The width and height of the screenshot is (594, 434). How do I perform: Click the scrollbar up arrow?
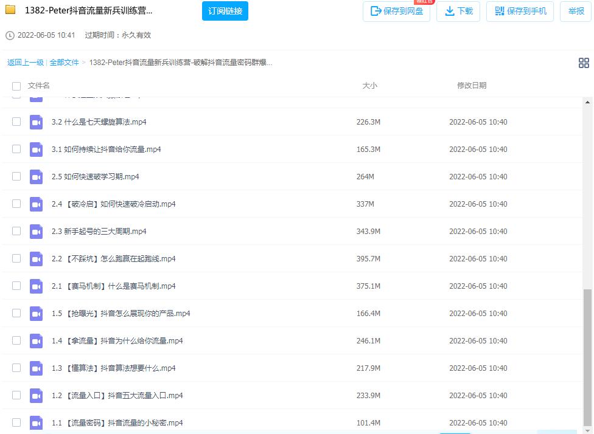click(x=587, y=102)
